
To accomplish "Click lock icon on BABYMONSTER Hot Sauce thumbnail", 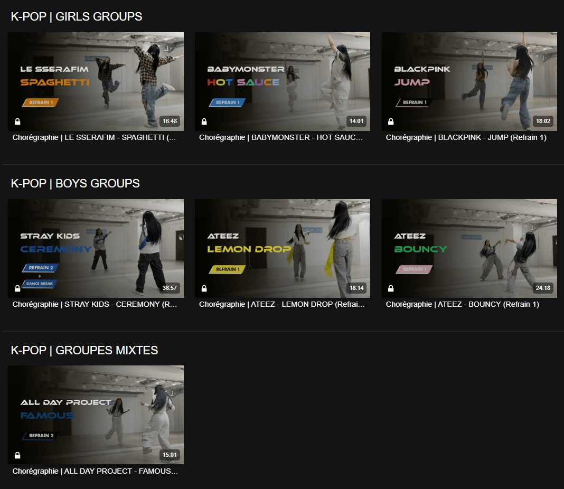I will pyautogui.click(x=204, y=122).
